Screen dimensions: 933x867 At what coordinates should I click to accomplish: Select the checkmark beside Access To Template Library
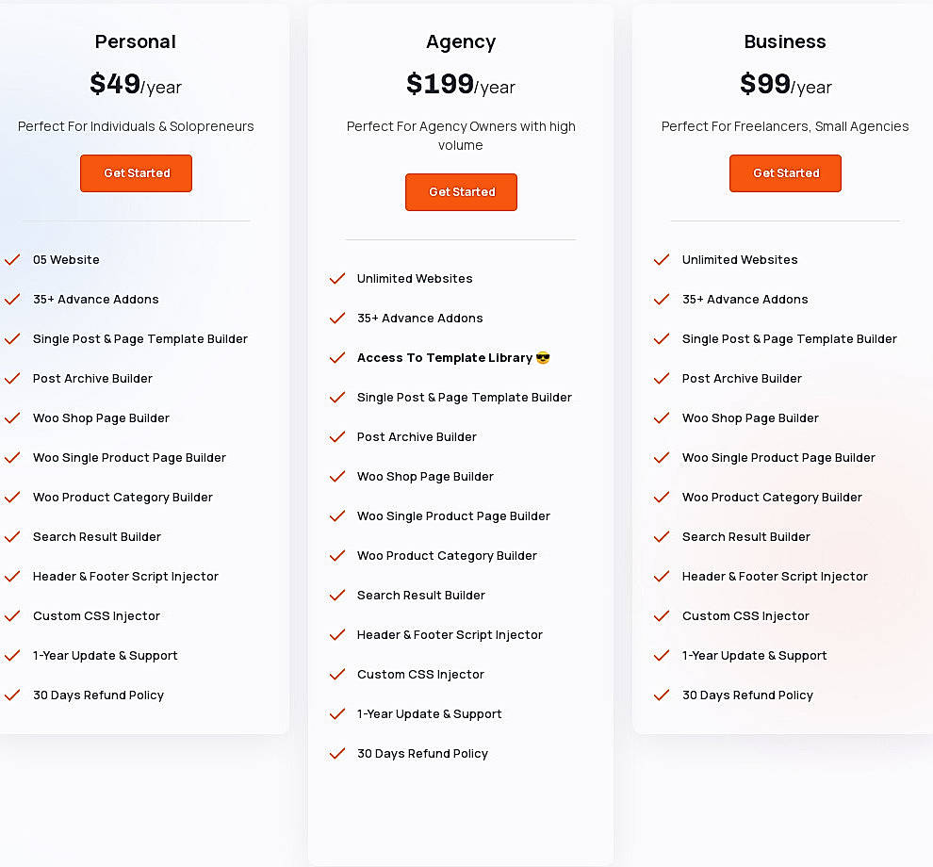(337, 357)
